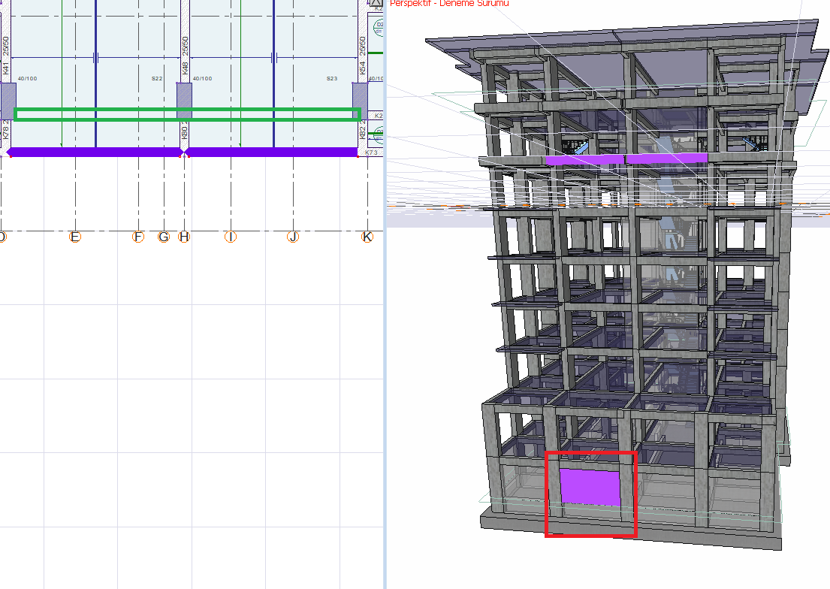Click axis marker F
The height and width of the screenshot is (589, 830).
coord(138,237)
